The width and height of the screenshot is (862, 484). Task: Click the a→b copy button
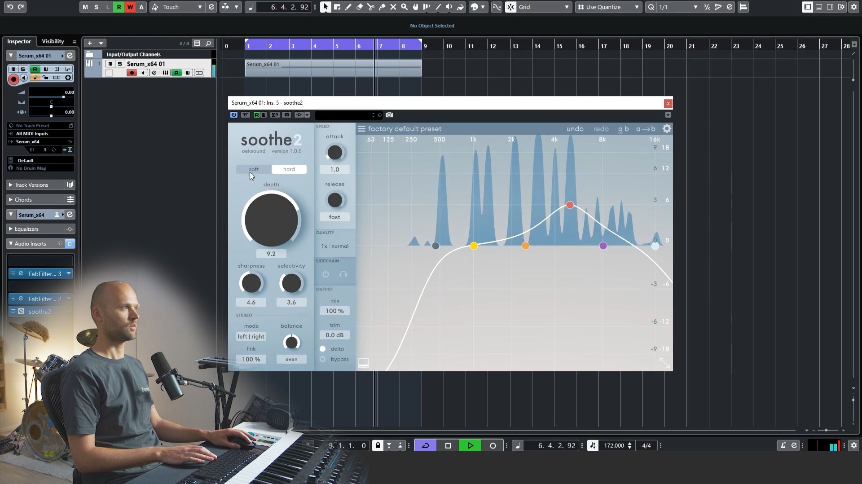click(x=646, y=129)
